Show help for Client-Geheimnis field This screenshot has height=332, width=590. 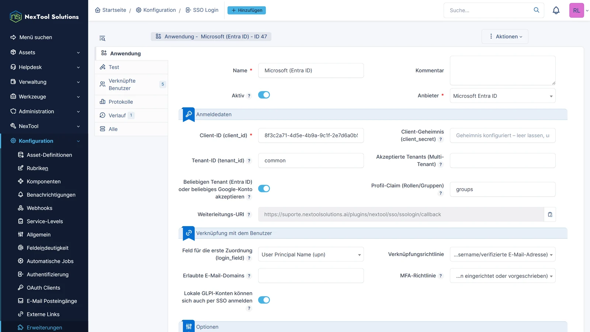coord(441,139)
